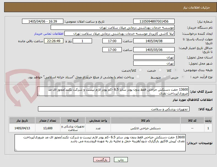217x167 pixels.
Task: Toggle the اسناد خزانه اسلامی payment checkbox
Action: (138, 77)
